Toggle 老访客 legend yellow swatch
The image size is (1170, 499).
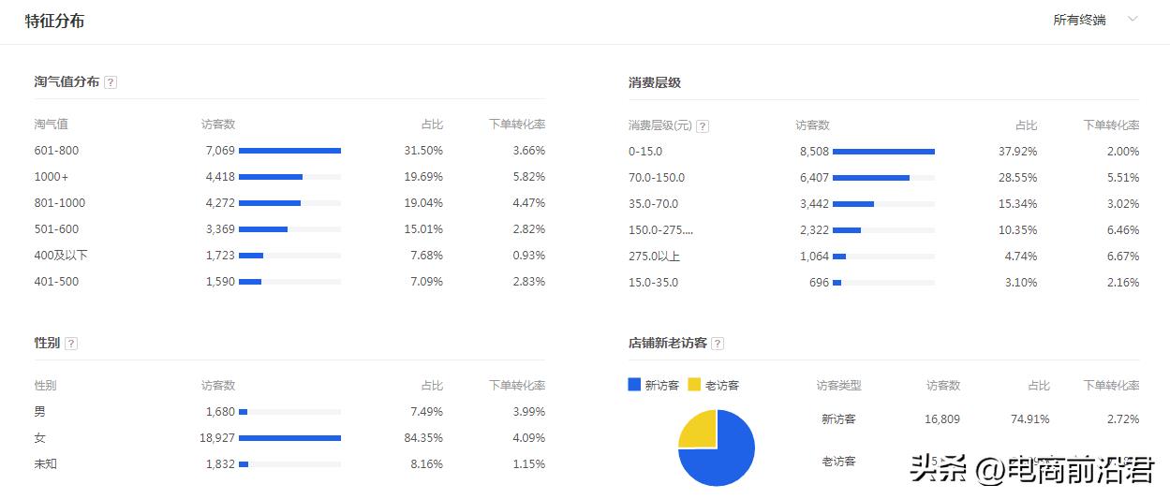point(694,385)
